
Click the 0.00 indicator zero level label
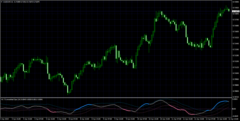235,109
